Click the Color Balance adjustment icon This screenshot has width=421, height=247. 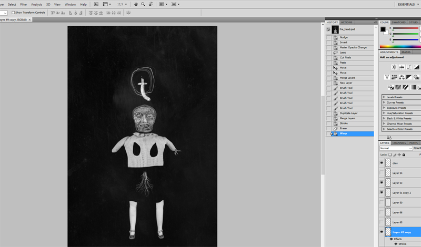click(x=402, y=77)
